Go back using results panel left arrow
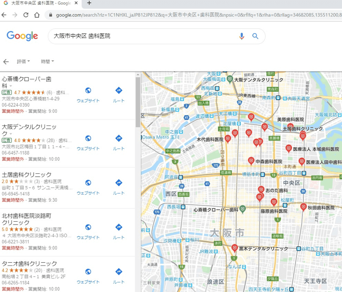Viewport: 342px width, 292px height. click(x=6, y=62)
